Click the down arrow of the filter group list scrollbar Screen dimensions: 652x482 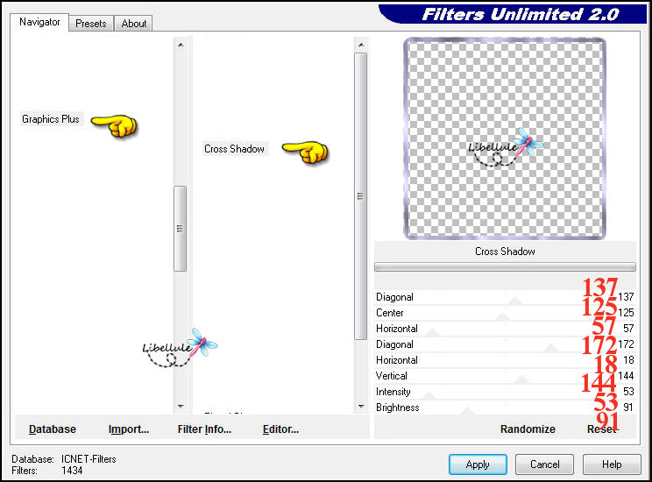[181, 406]
